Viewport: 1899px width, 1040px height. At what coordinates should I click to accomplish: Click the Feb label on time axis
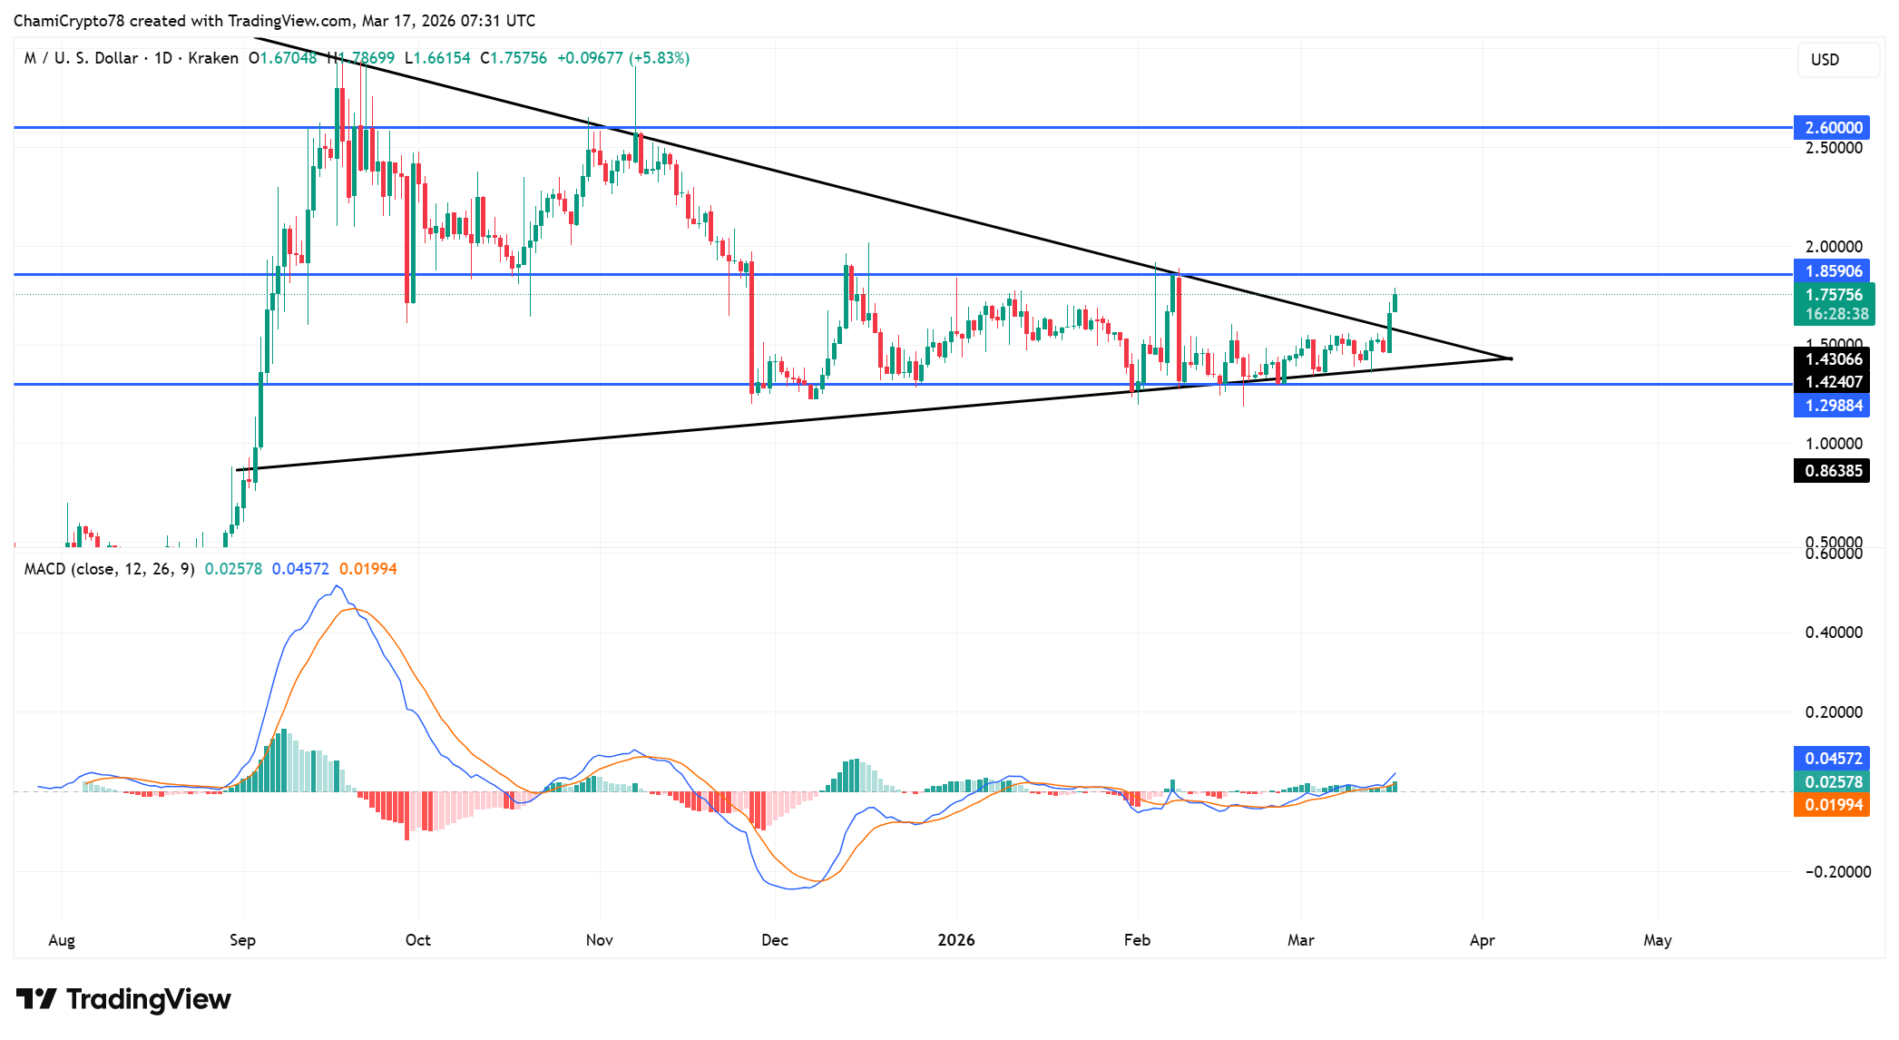[x=1137, y=940]
